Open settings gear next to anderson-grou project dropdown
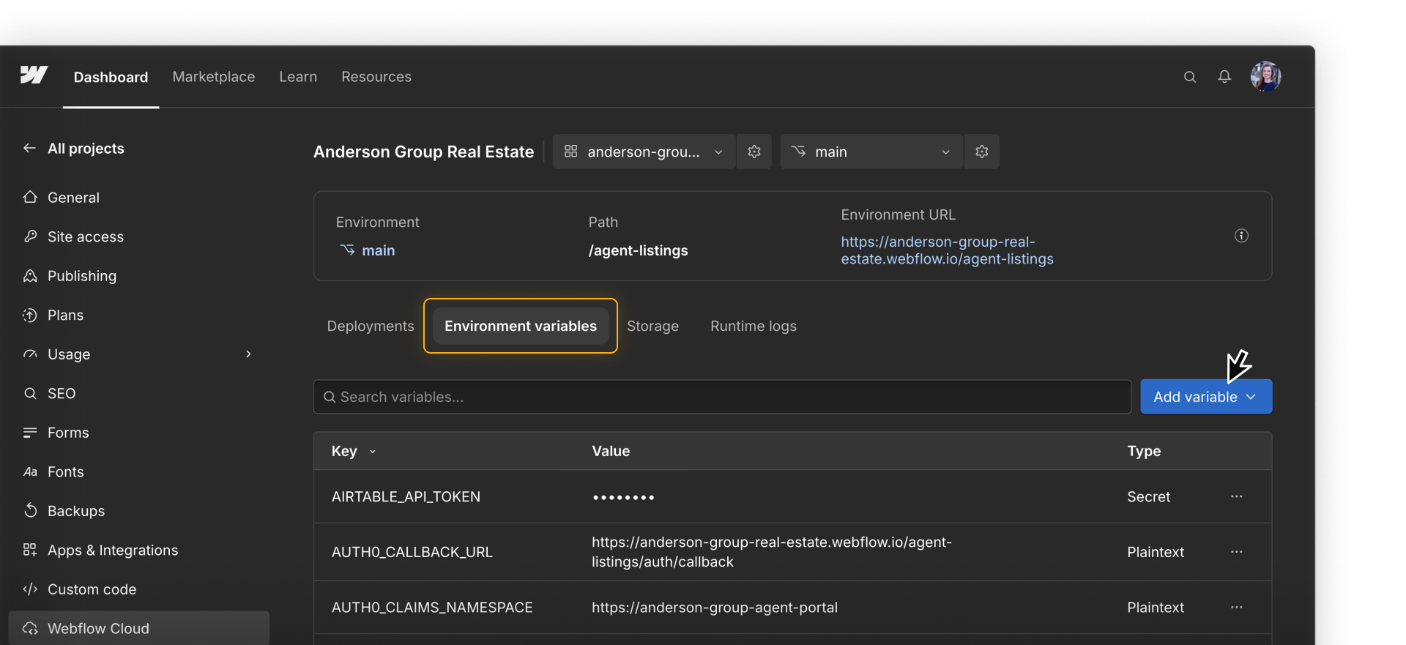Screen dimensions: 1406x645 [754, 152]
